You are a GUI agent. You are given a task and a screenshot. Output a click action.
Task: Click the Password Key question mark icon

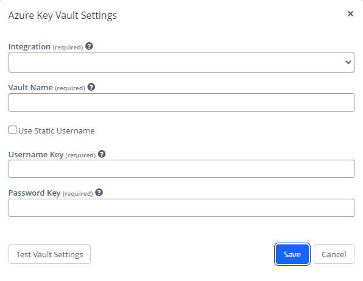point(99,192)
